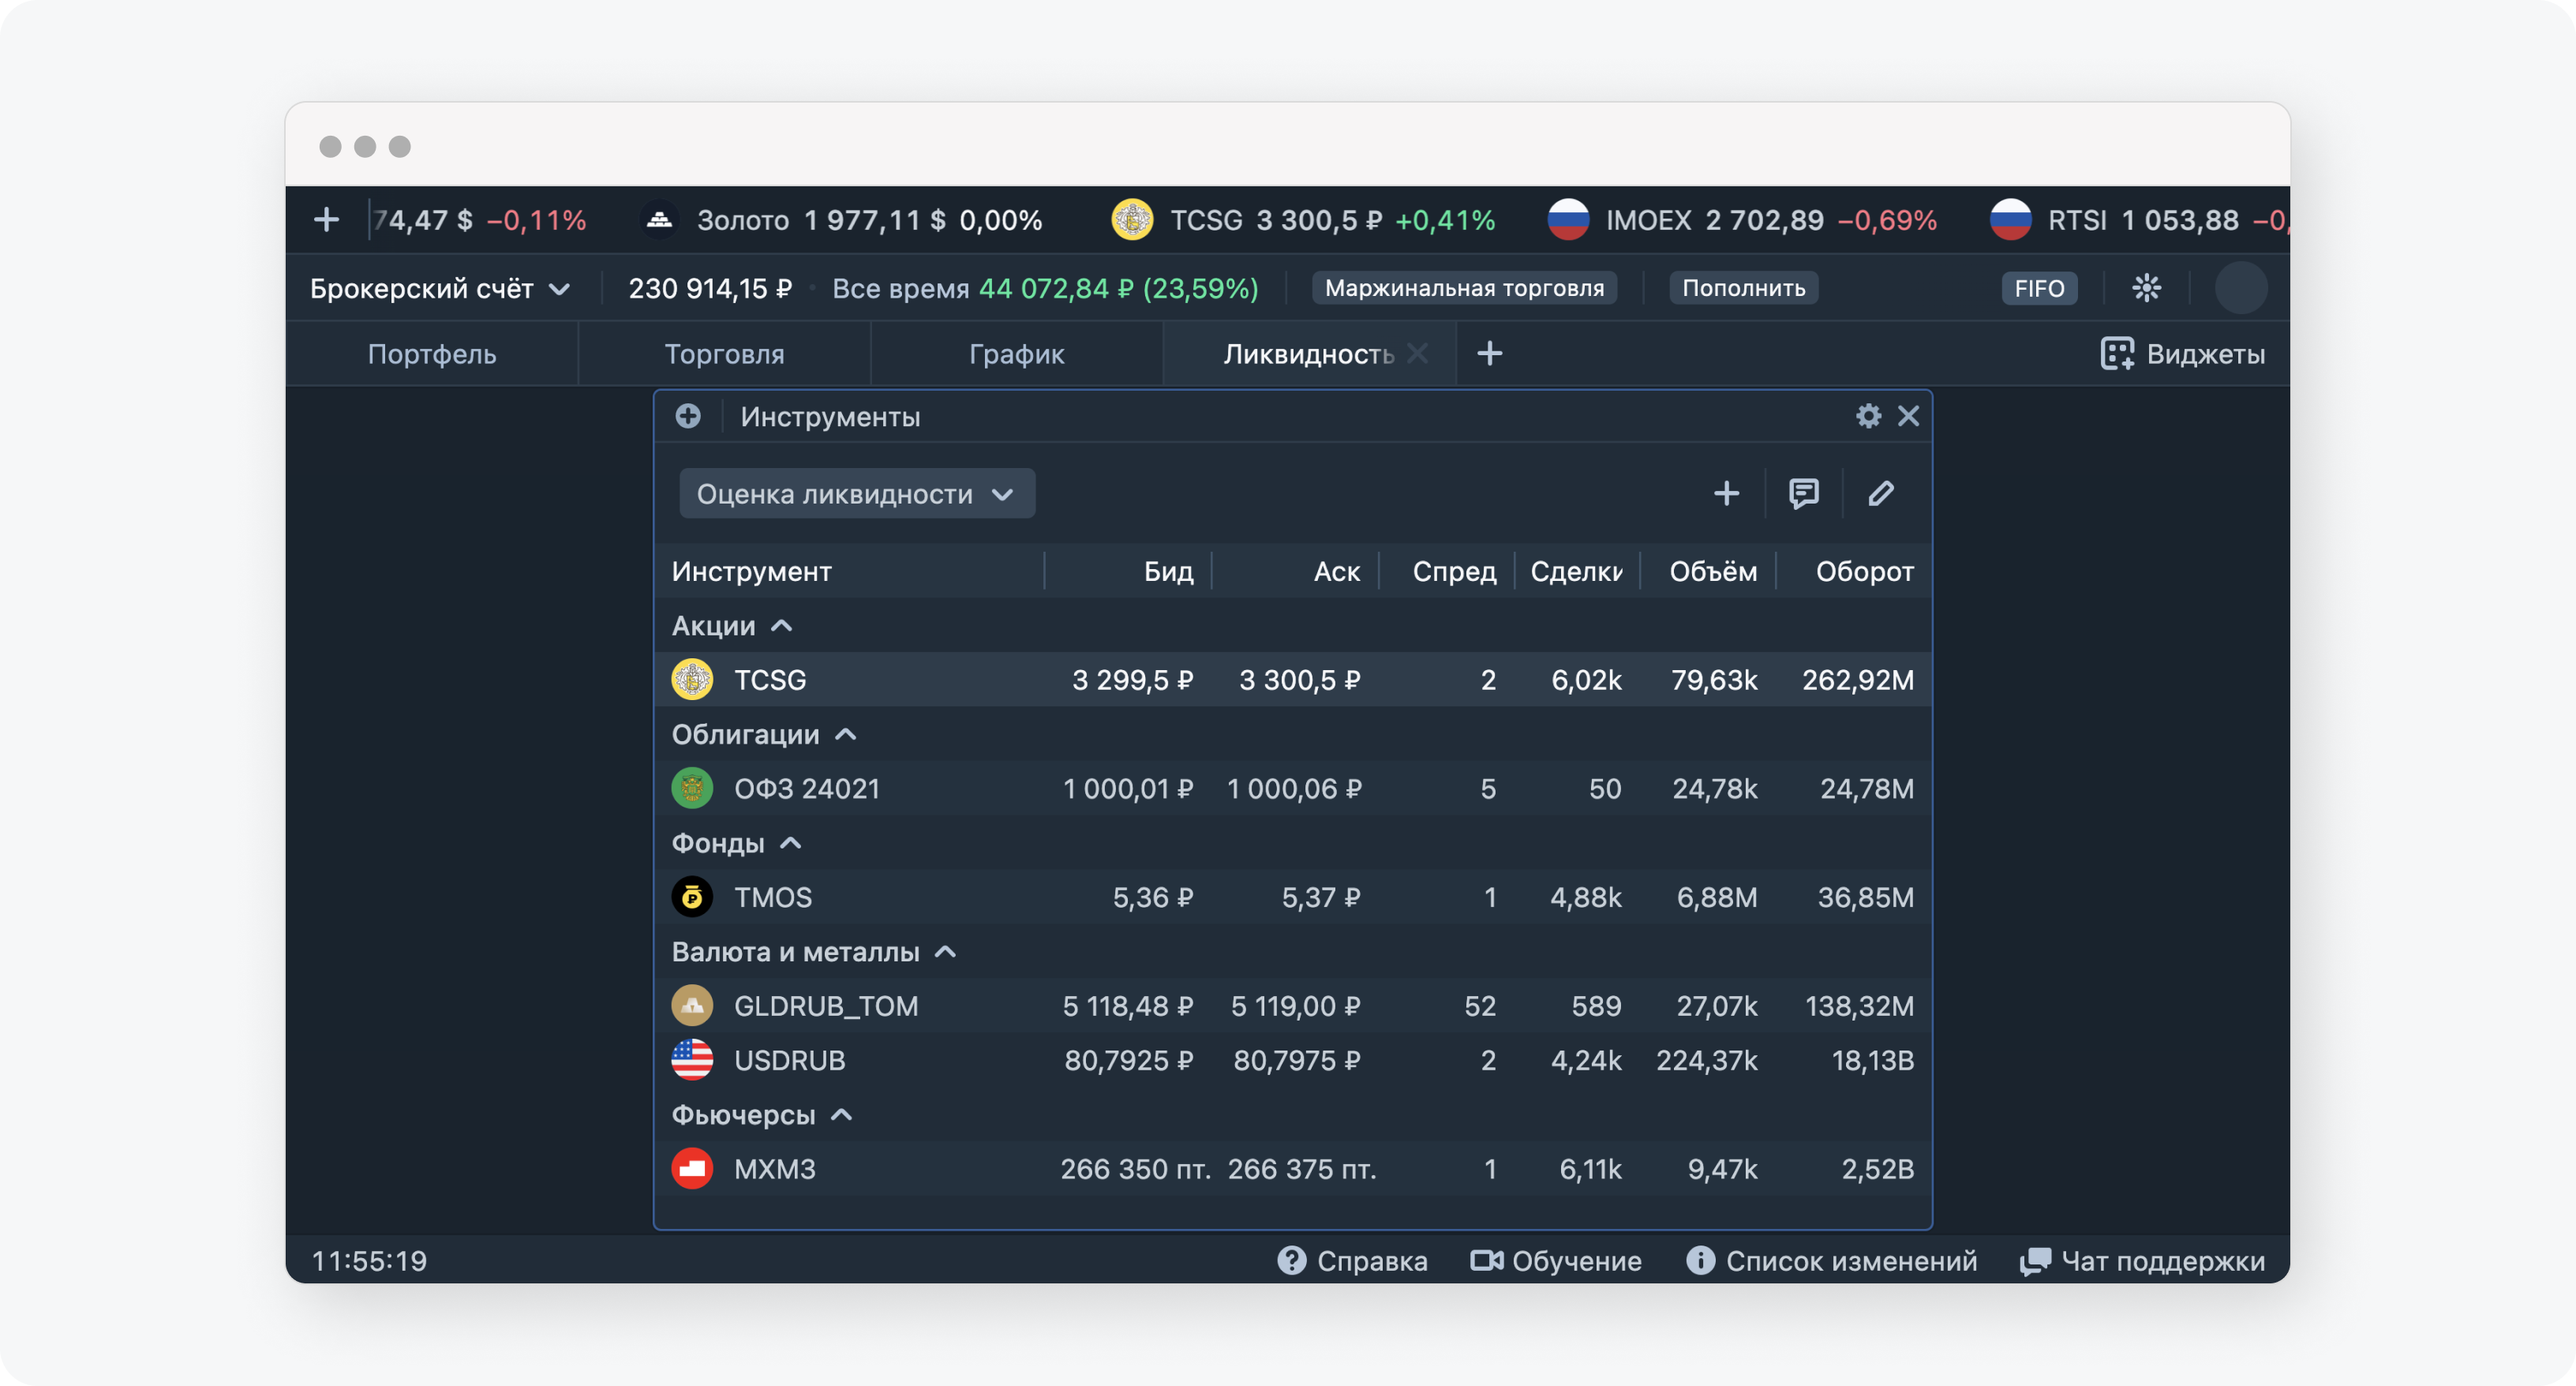2576x1386 pixels.
Task: Click the ОФЗ 24021 bond icon
Action: (692, 789)
